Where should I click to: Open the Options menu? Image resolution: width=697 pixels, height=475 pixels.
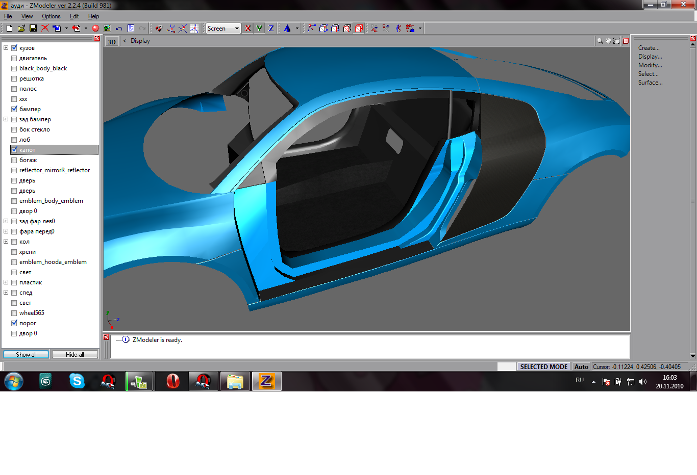tap(51, 16)
